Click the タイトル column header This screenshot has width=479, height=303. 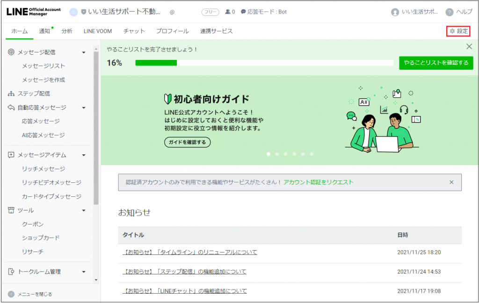tap(133, 235)
